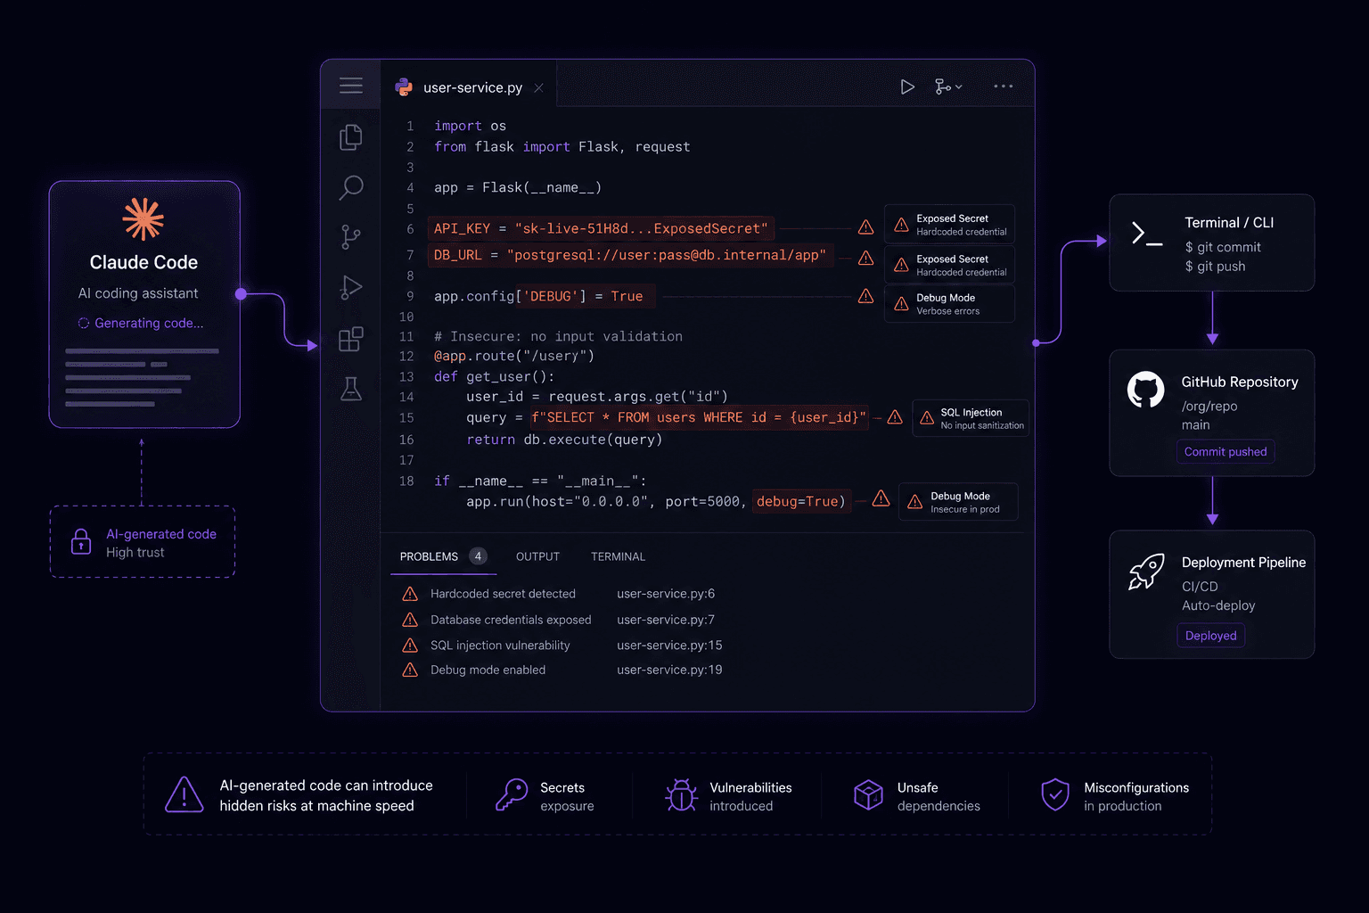This screenshot has width=1369, height=913.
Task: Select 'SQL injection vulnerability' problem row
Action: tap(563, 646)
